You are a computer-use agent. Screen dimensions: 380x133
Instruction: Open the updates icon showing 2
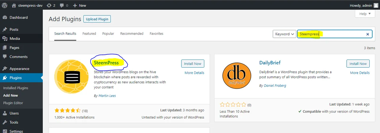point(51,5)
